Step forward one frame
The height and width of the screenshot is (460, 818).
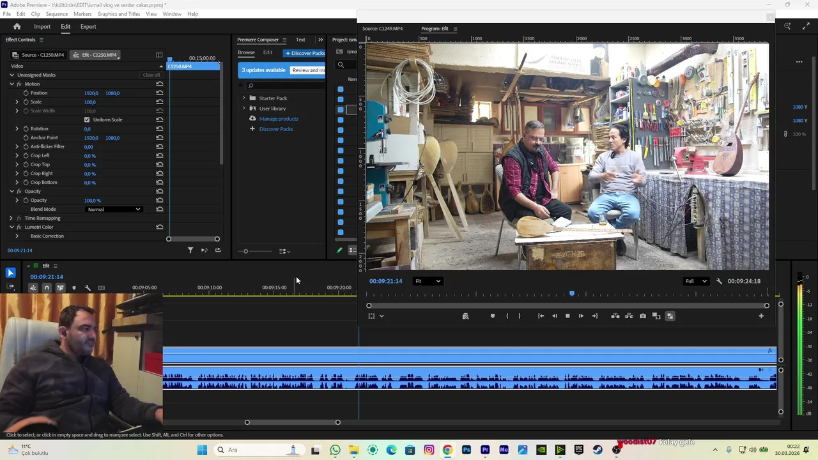coord(581,316)
